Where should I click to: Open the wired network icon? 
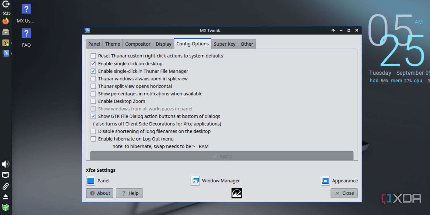[6, 175]
